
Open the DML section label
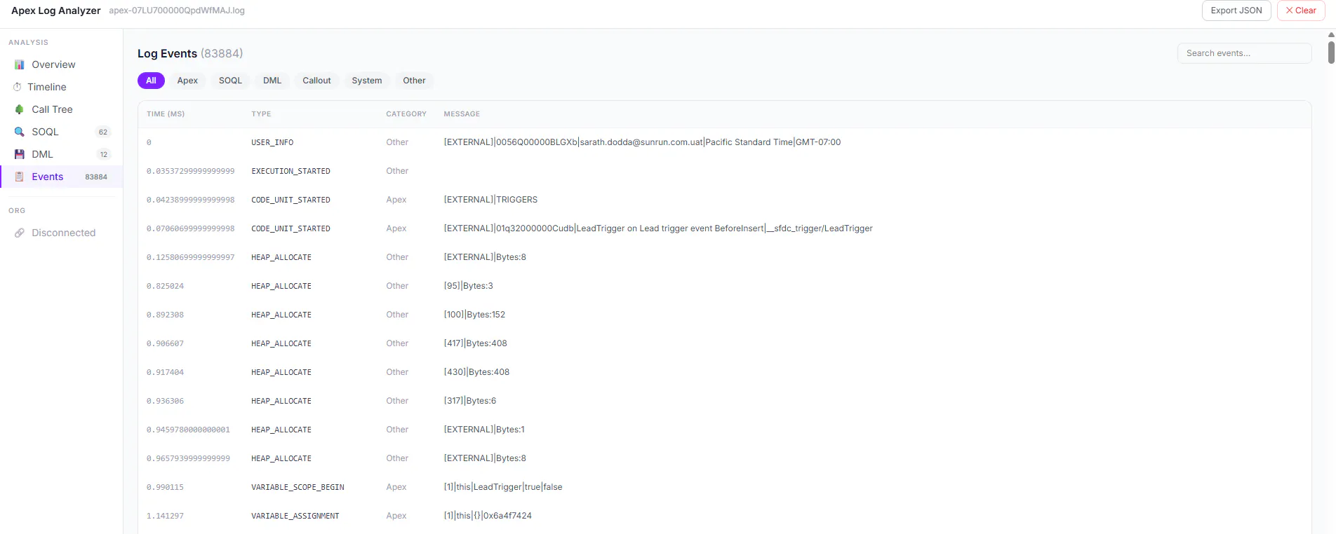click(x=42, y=154)
